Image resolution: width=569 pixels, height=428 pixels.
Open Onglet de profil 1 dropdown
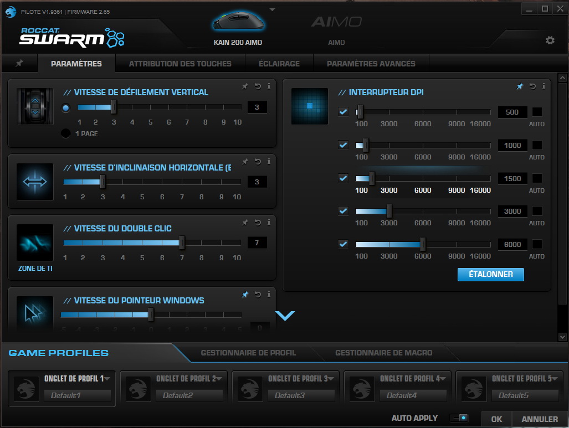[x=107, y=379]
